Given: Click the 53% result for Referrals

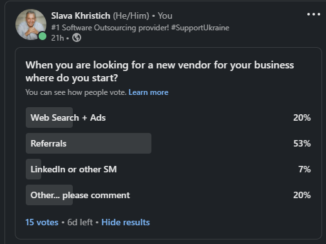Looking at the screenshot, I should [x=302, y=143].
